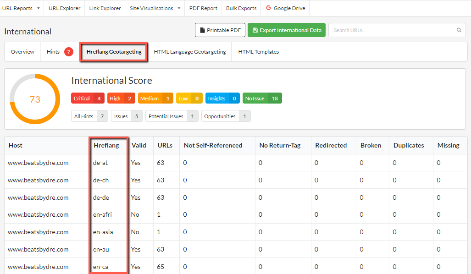The width and height of the screenshot is (471, 274).
Task: Select the Potential Issues filter
Action: [x=172, y=116]
